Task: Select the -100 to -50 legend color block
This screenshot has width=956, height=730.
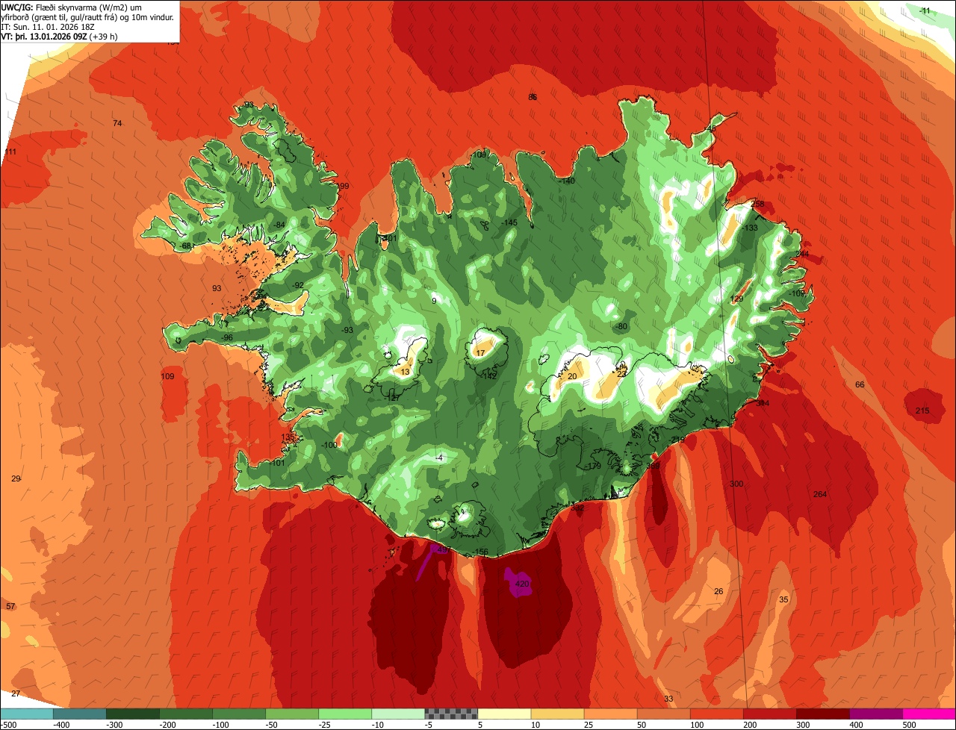Action: click(239, 714)
